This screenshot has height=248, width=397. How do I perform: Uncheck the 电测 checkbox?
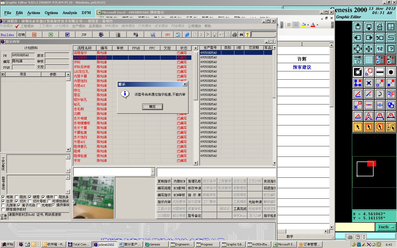click(x=3, y=197)
